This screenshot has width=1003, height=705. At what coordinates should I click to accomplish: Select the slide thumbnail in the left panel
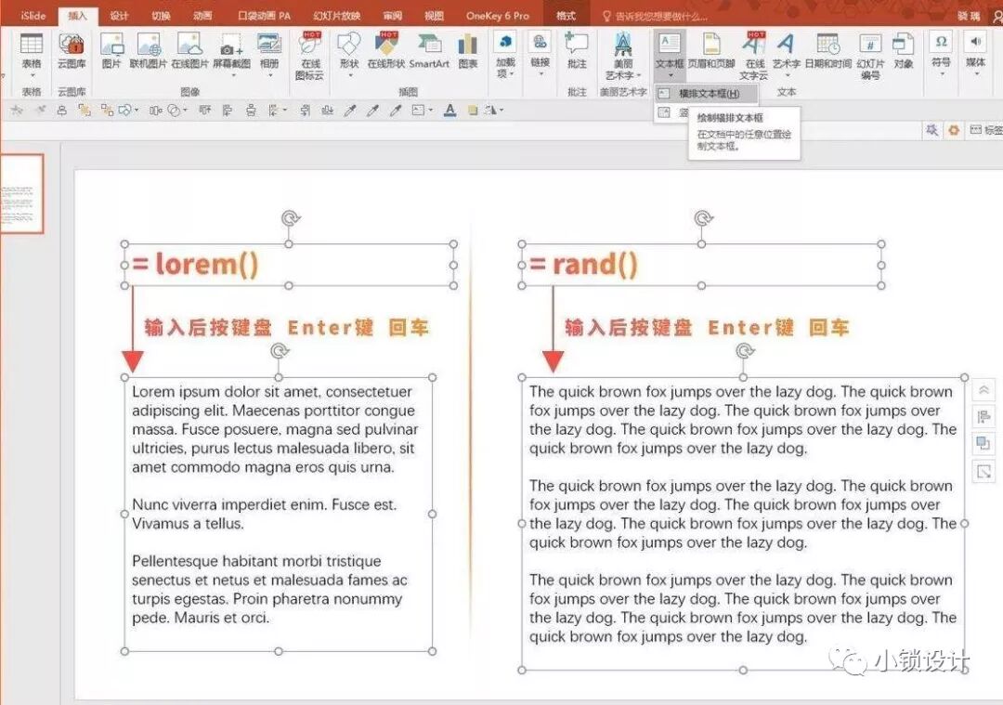[x=20, y=194]
